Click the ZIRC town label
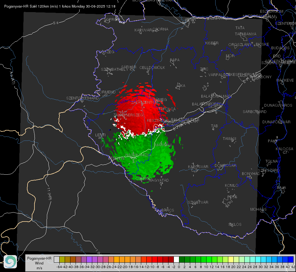 point(204,69)
